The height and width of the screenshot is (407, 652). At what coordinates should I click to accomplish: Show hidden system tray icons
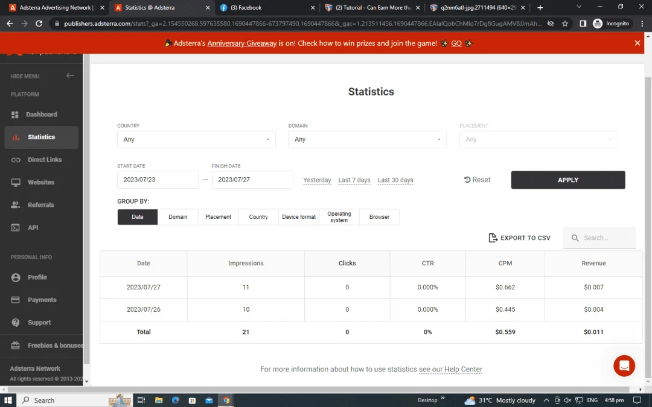tap(546, 400)
